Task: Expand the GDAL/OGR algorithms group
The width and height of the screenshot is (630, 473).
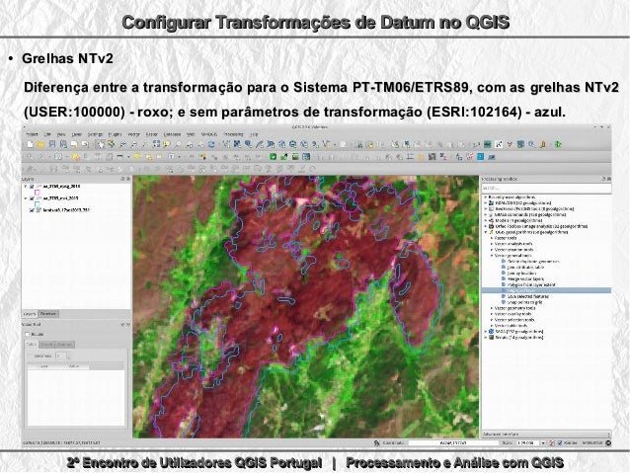Action: [486, 203]
